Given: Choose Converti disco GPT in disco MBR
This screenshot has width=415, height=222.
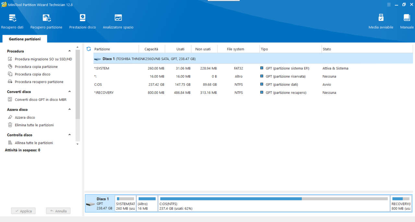Looking at the screenshot, I should coord(41,100).
